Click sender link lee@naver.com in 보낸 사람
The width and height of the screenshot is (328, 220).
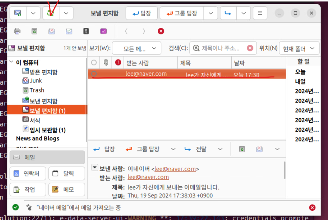(x=175, y=169)
